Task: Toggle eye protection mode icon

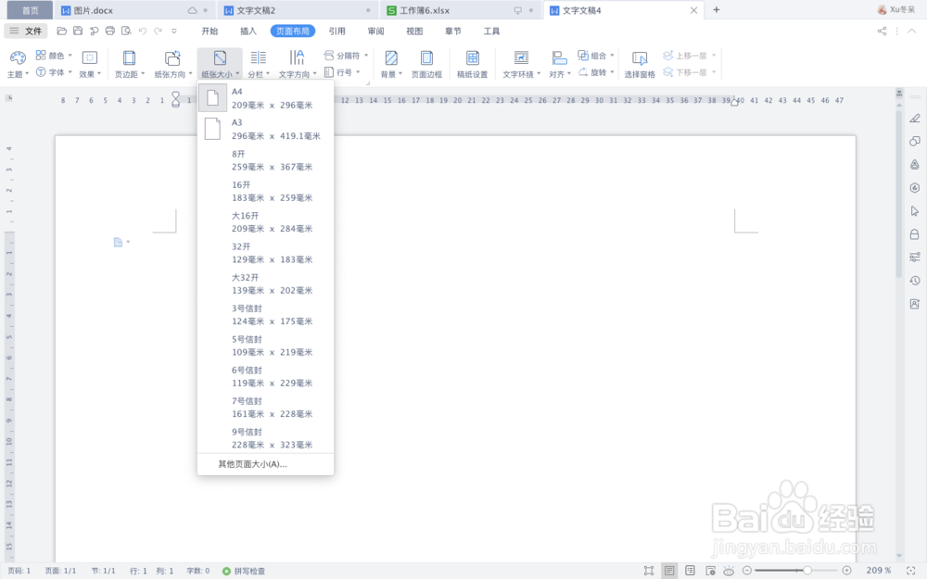Action: coord(729,570)
